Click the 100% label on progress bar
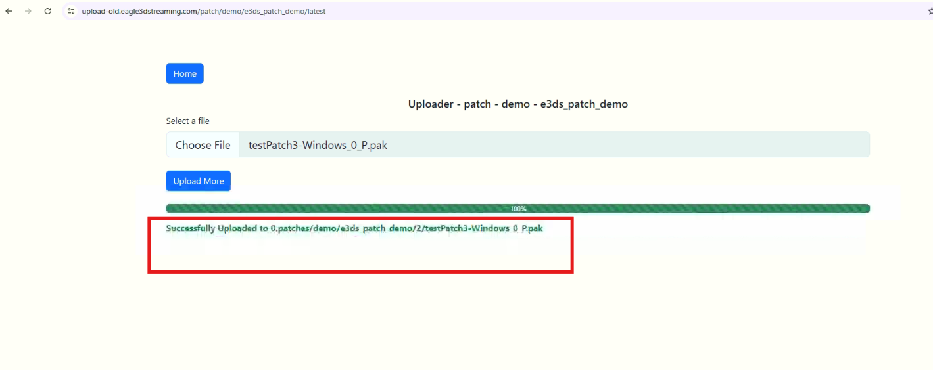Image resolution: width=933 pixels, height=370 pixels. pos(518,209)
